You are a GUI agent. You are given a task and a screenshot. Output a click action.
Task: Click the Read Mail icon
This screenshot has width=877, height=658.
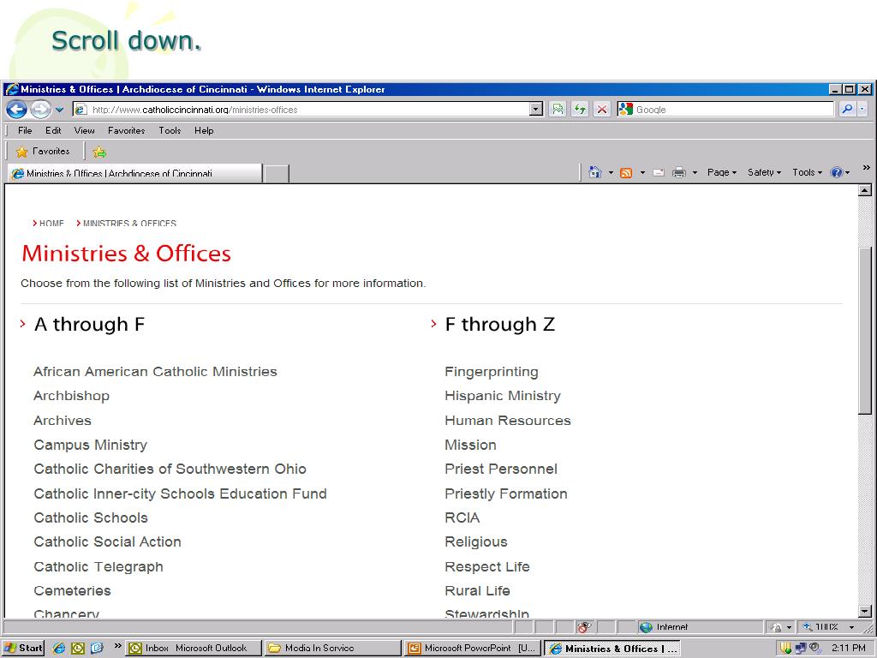pyautogui.click(x=659, y=173)
